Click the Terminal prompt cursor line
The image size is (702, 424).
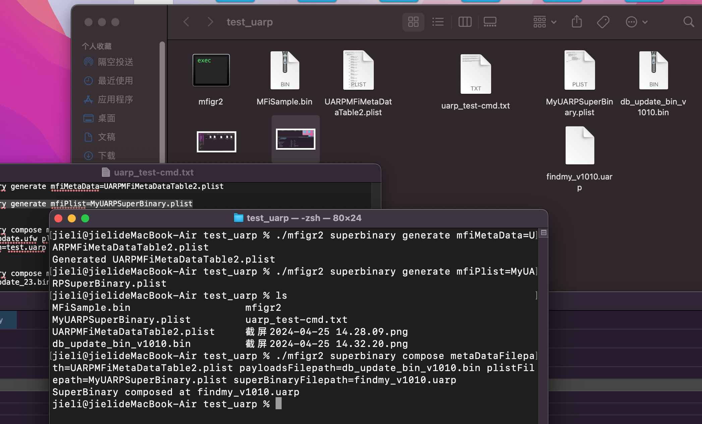click(167, 404)
